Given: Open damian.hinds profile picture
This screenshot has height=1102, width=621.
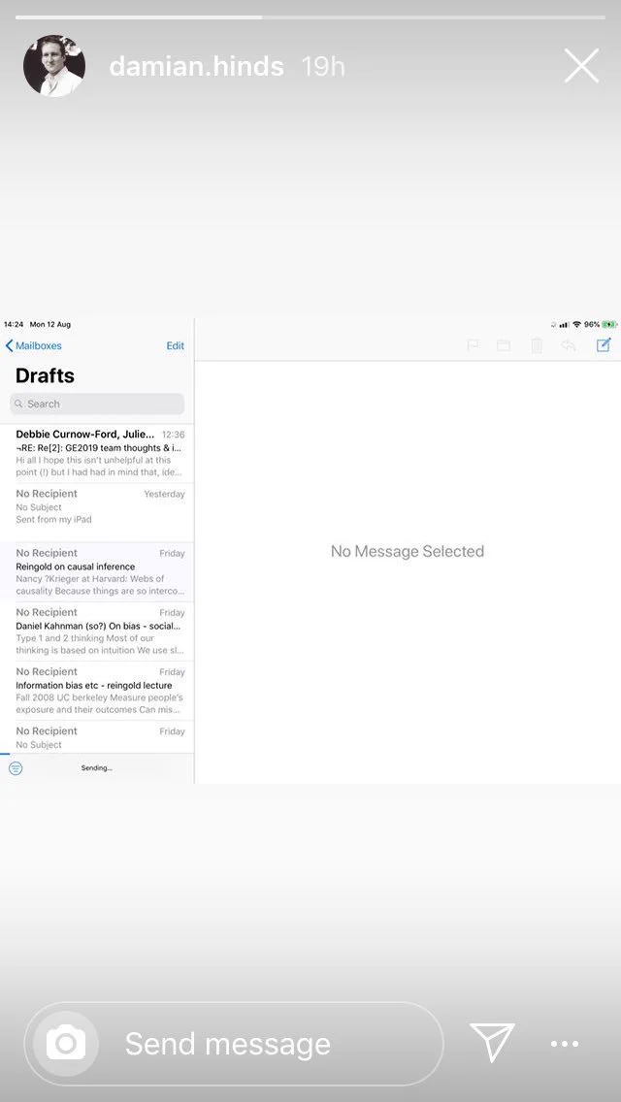Looking at the screenshot, I should click(x=54, y=66).
